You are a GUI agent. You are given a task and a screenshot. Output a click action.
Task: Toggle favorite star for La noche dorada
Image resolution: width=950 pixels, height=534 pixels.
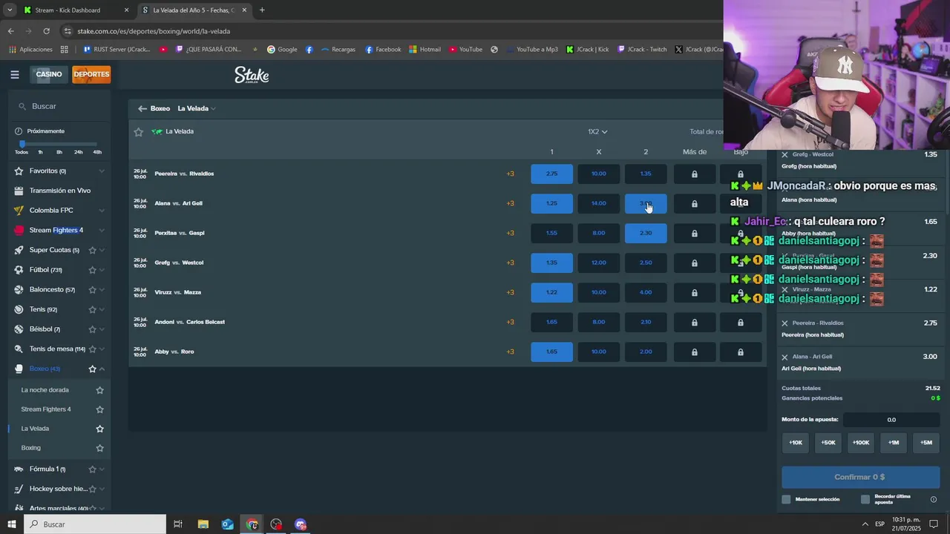[99, 390]
